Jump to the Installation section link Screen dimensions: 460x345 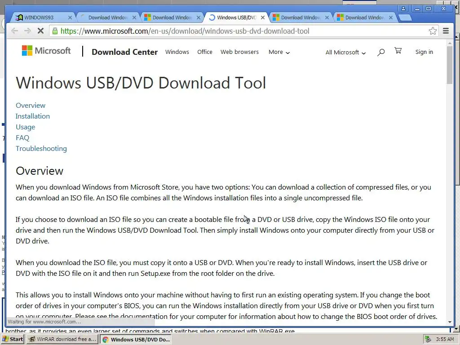coord(32,116)
